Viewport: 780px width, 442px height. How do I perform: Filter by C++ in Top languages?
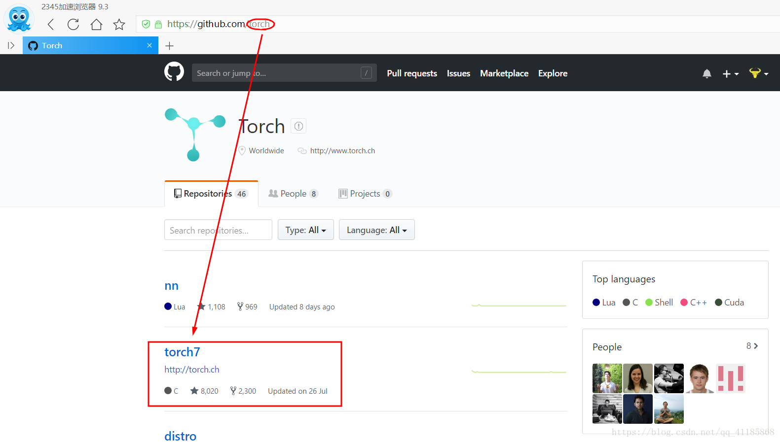click(694, 303)
